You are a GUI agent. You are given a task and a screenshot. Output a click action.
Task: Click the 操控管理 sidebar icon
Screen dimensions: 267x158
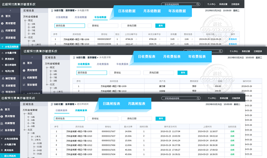coord(3,78)
